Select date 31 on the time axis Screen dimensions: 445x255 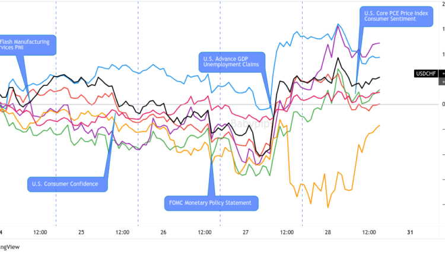pyautogui.click(x=410, y=232)
